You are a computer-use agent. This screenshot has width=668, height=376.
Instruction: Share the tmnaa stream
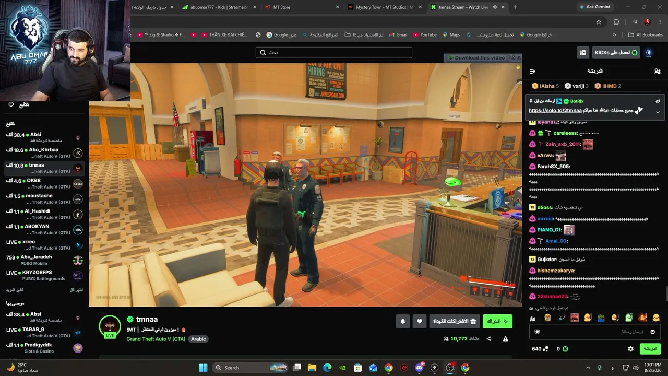(x=489, y=338)
